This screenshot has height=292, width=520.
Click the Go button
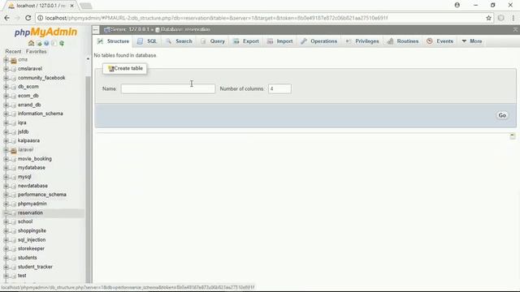click(x=502, y=115)
